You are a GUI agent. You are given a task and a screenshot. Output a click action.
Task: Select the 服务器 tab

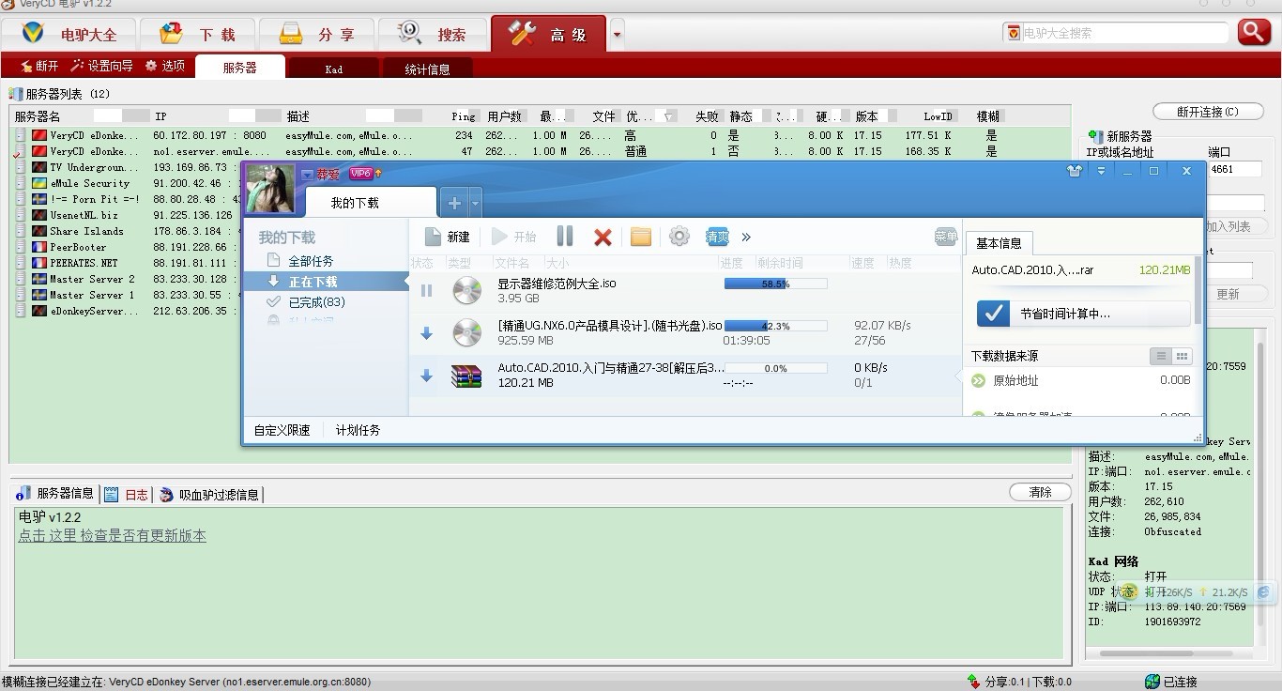coord(239,68)
